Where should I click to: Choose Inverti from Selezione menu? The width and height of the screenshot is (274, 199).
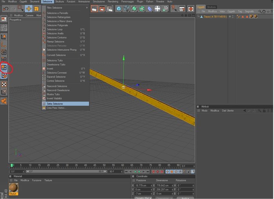pos(65,69)
